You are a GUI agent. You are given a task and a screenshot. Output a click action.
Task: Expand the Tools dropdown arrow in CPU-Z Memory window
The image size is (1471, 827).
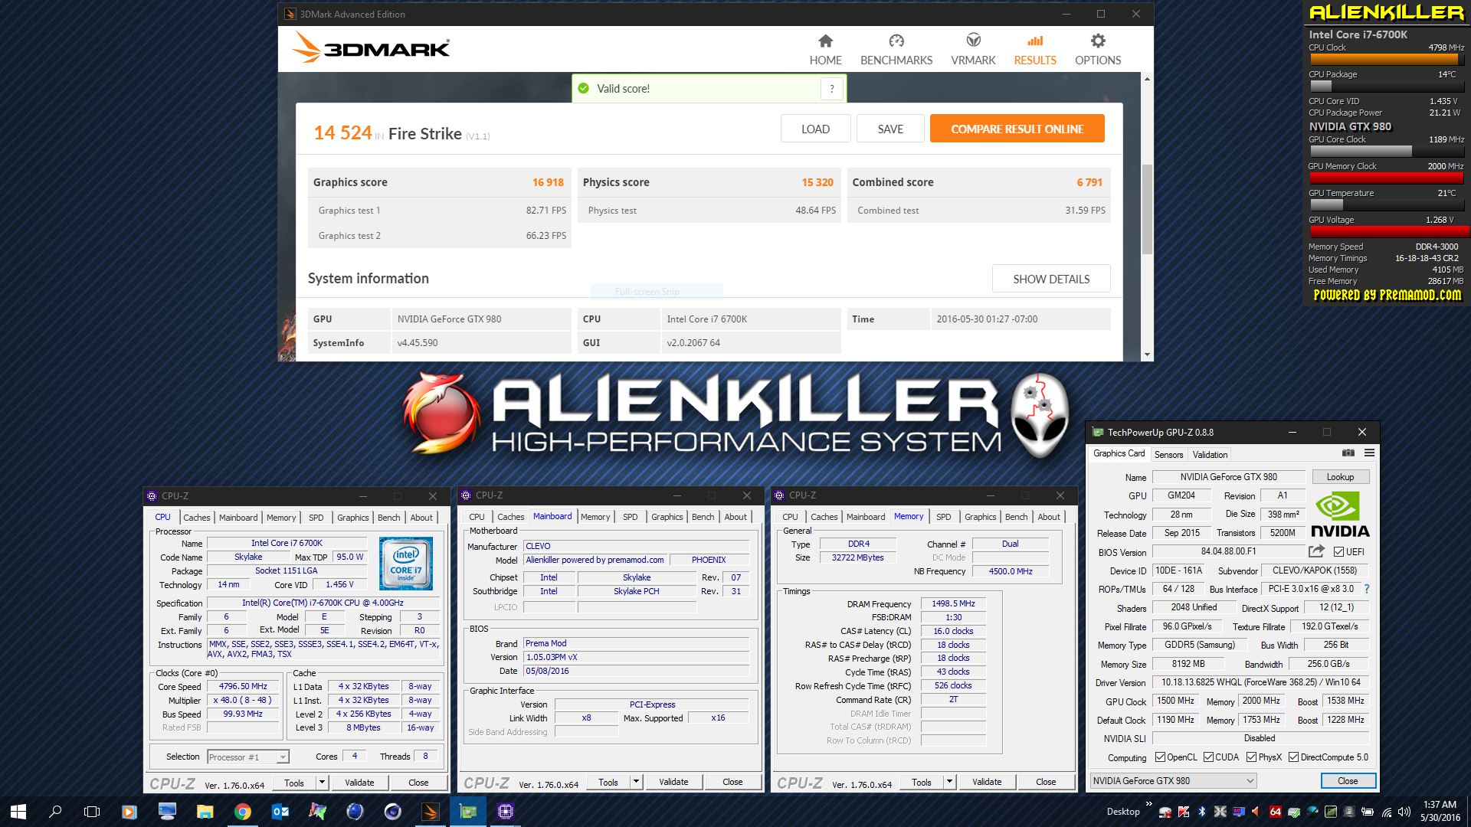[949, 782]
